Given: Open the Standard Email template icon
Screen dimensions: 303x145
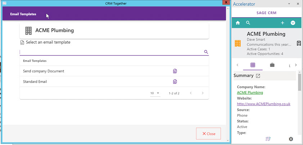Looking at the screenshot, I should (175, 82).
